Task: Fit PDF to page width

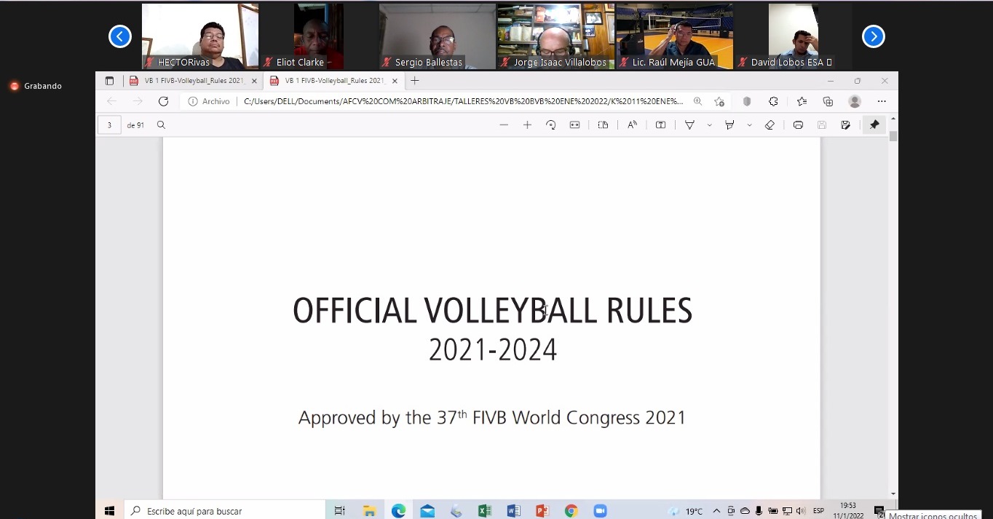Action: point(574,125)
